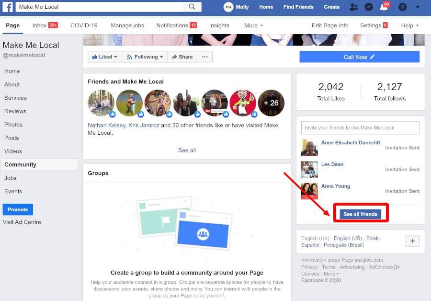The width and height of the screenshot is (431, 301).
Task: Toggle the Liked button on the page
Action: pyautogui.click(x=104, y=57)
